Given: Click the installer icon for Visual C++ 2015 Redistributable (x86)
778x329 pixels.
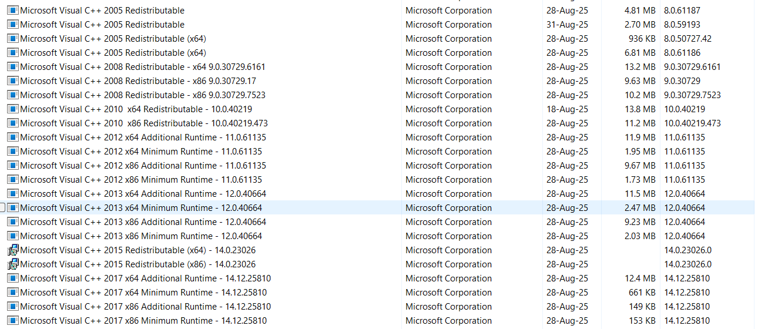Looking at the screenshot, I should click(x=13, y=264).
